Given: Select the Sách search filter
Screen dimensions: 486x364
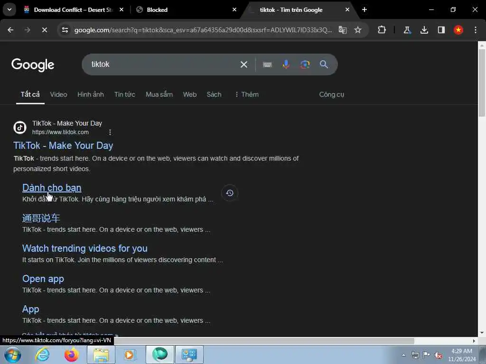Looking at the screenshot, I should pyautogui.click(x=214, y=94).
